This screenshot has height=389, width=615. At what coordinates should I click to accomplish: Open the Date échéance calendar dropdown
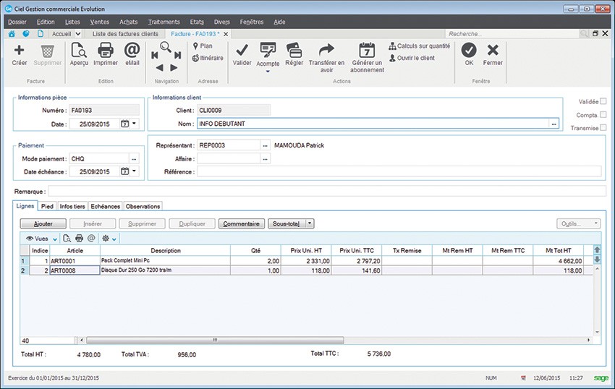pos(133,172)
